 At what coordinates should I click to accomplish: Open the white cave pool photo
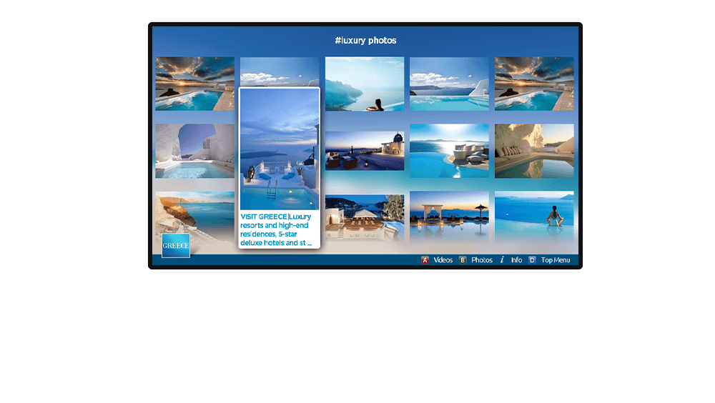[x=194, y=151]
